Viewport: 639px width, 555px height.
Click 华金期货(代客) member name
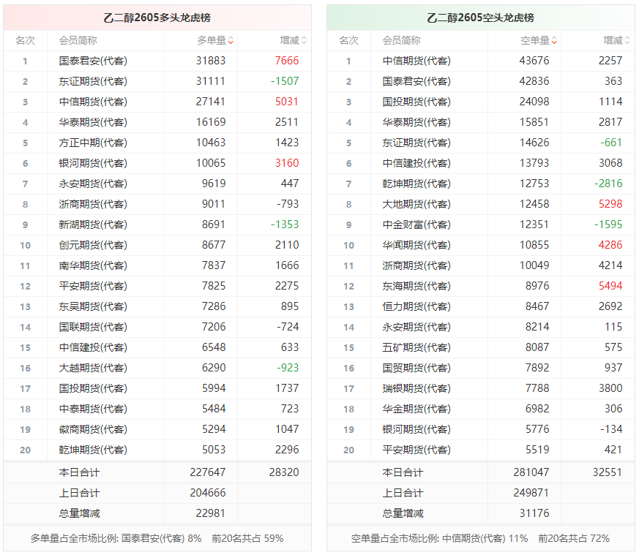[416, 409]
